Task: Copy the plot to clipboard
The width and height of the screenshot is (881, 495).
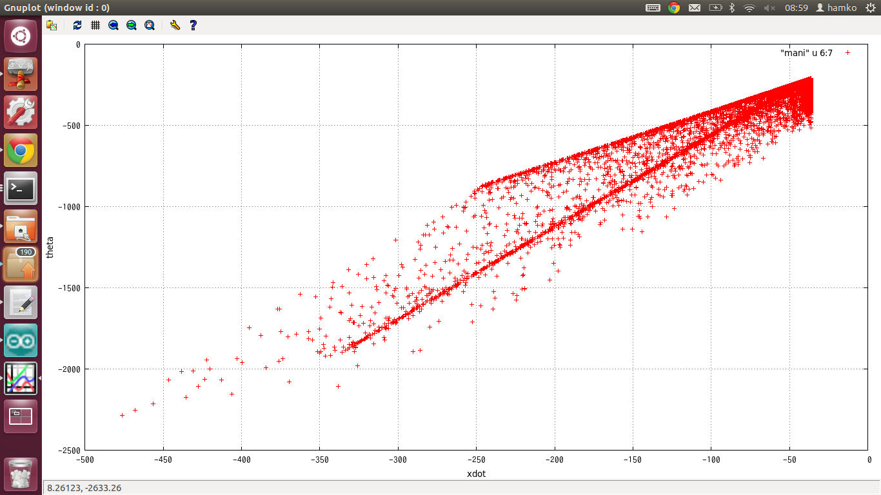Action: click(x=52, y=25)
